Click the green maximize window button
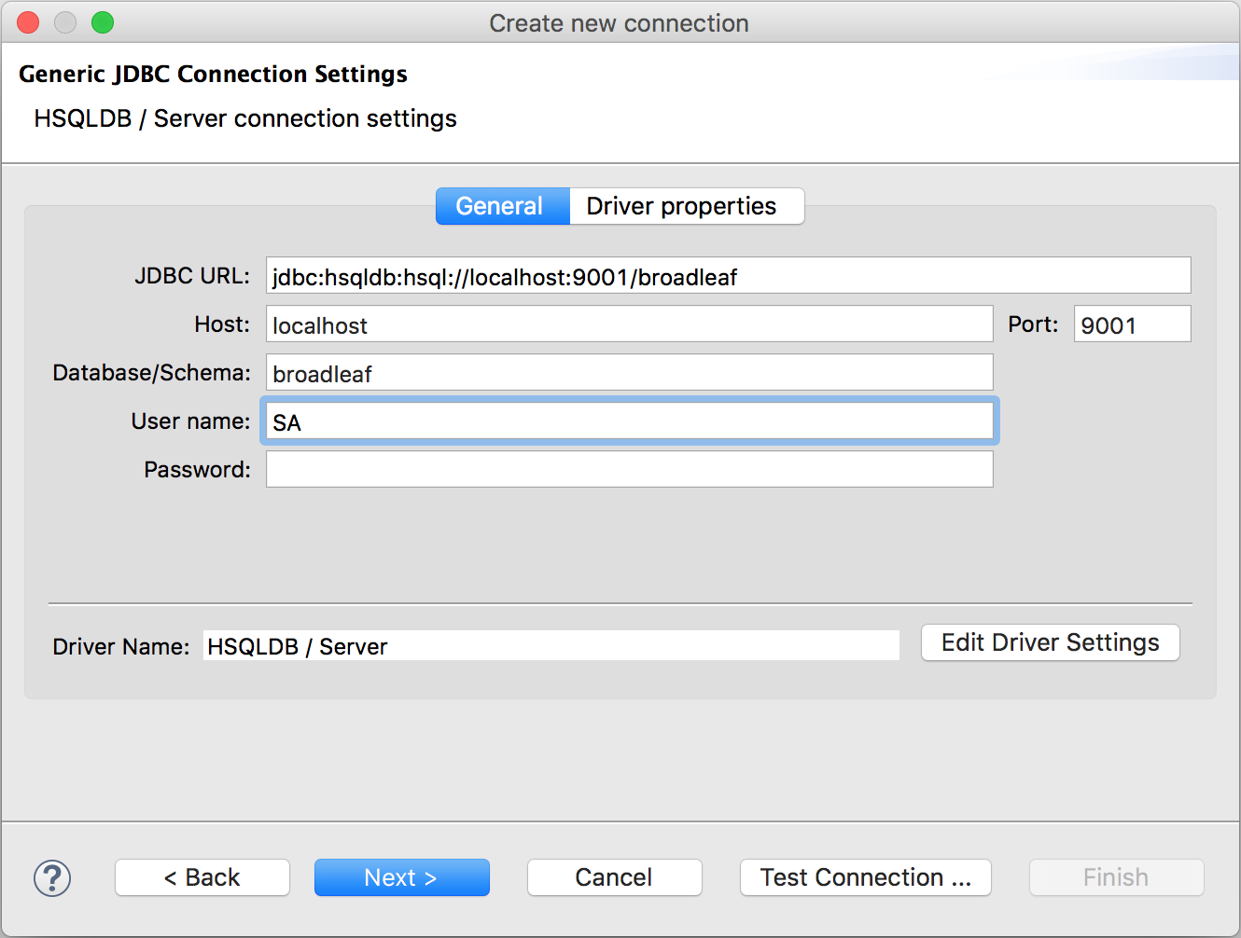This screenshot has width=1241, height=938. tap(103, 22)
